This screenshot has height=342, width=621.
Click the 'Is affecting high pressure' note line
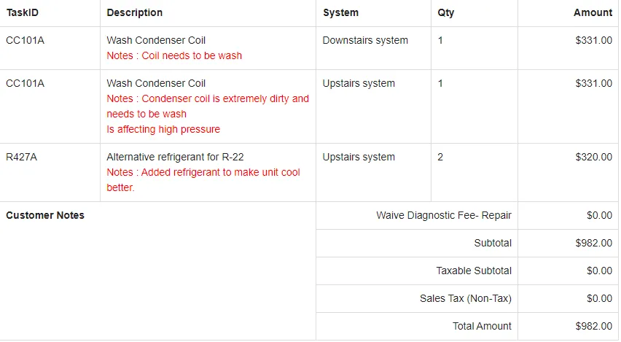pyautogui.click(x=163, y=129)
